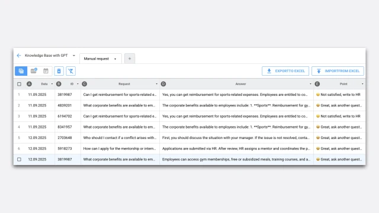Screen dimensions: 379x213
Task: Click the column D circle badge
Action: 163,84
